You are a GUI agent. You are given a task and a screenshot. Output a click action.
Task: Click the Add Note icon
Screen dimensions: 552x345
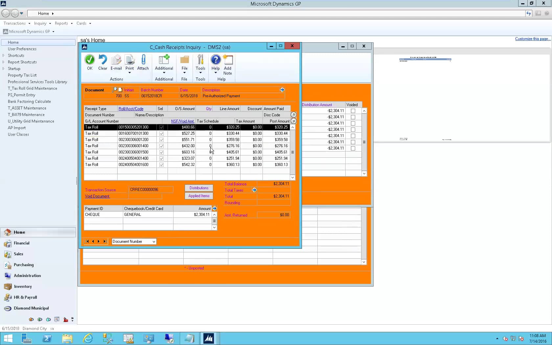pyautogui.click(x=228, y=59)
